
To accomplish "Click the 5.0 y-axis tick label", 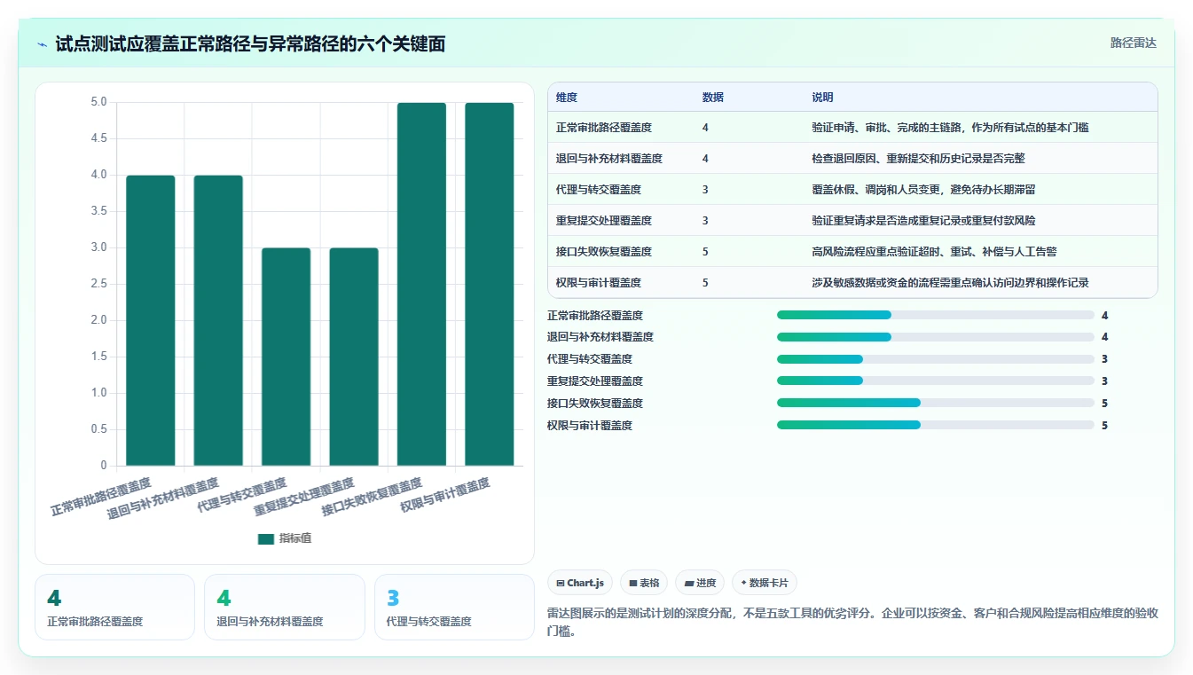I will tap(98, 102).
